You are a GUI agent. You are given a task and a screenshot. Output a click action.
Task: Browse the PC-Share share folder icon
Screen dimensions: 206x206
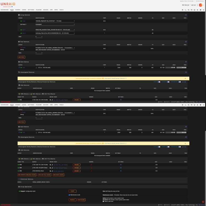[x=50, y=168]
